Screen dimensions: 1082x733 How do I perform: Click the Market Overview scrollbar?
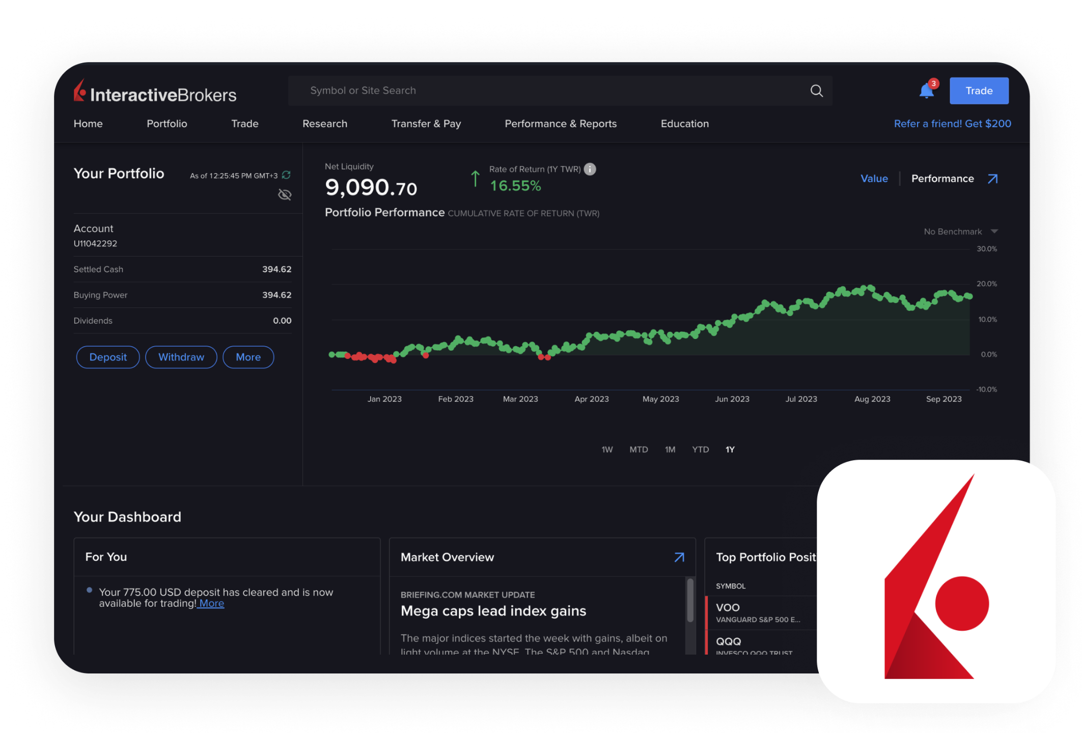tap(690, 601)
